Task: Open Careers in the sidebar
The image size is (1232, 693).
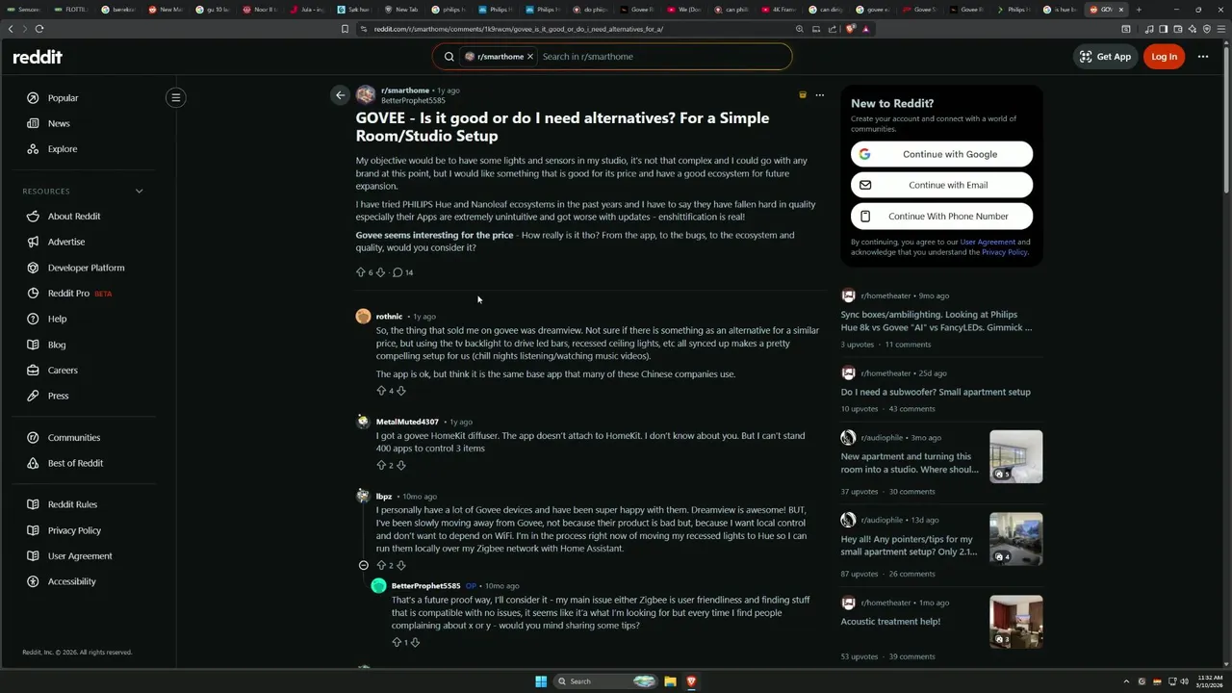Action: [63, 371]
